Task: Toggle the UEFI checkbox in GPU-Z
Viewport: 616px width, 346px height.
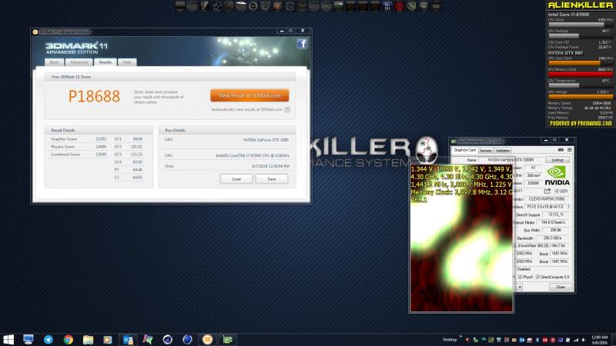Action: pos(556,191)
